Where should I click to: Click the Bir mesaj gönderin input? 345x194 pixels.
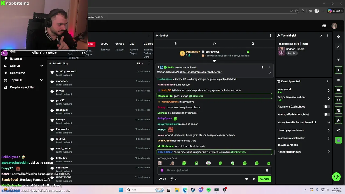coord(214,171)
